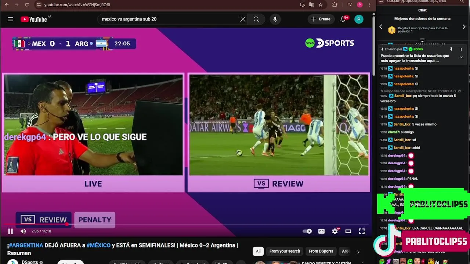Show next top donor in Kick chat
Image resolution: width=470 pixels, height=264 pixels.
(x=464, y=27)
